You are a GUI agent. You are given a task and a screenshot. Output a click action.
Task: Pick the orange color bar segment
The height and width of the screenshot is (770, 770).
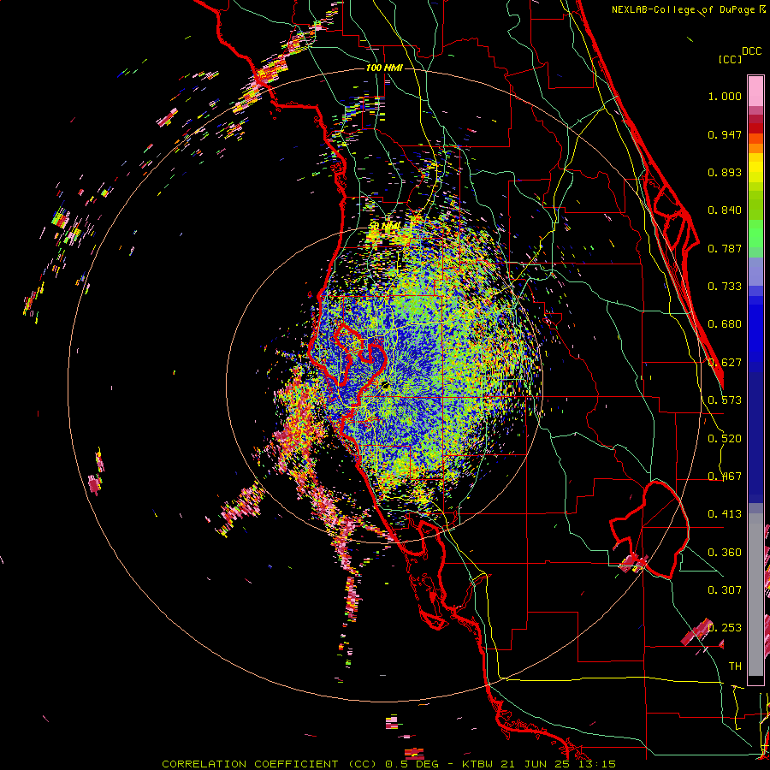pyautogui.click(x=755, y=148)
